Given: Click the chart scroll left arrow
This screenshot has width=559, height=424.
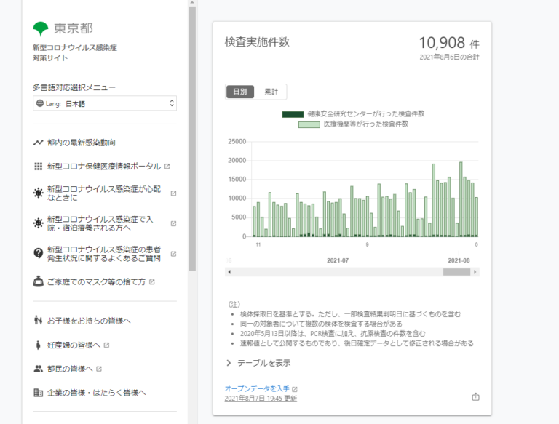Looking at the screenshot, I should tap(229, 272).
